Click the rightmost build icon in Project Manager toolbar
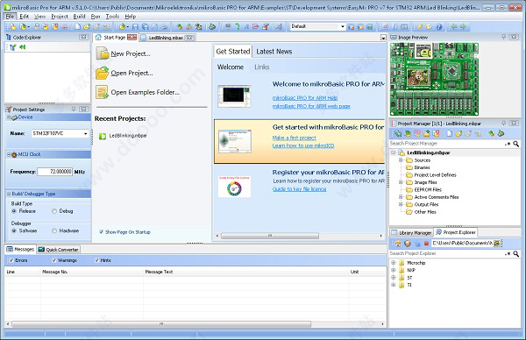 [501, 133]
